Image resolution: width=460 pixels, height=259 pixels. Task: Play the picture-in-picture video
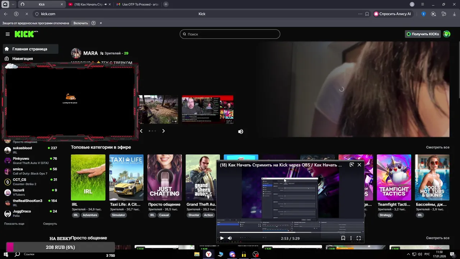[x=222, y=238]
